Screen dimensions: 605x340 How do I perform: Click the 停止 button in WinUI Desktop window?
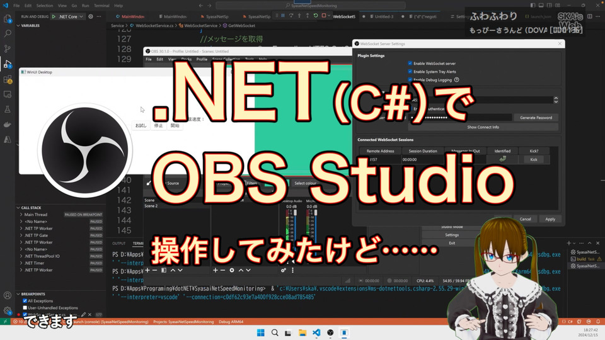coord(159,125)
